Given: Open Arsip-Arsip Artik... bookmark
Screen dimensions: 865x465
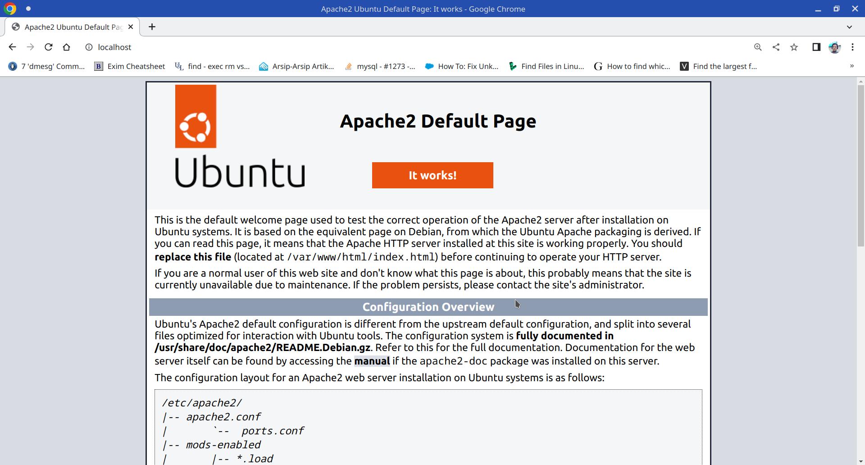Looking at the screenshot, I should (296, 66).
